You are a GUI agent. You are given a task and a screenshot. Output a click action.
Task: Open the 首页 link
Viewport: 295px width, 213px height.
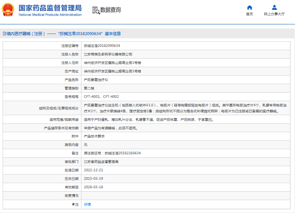click(249, 14)
